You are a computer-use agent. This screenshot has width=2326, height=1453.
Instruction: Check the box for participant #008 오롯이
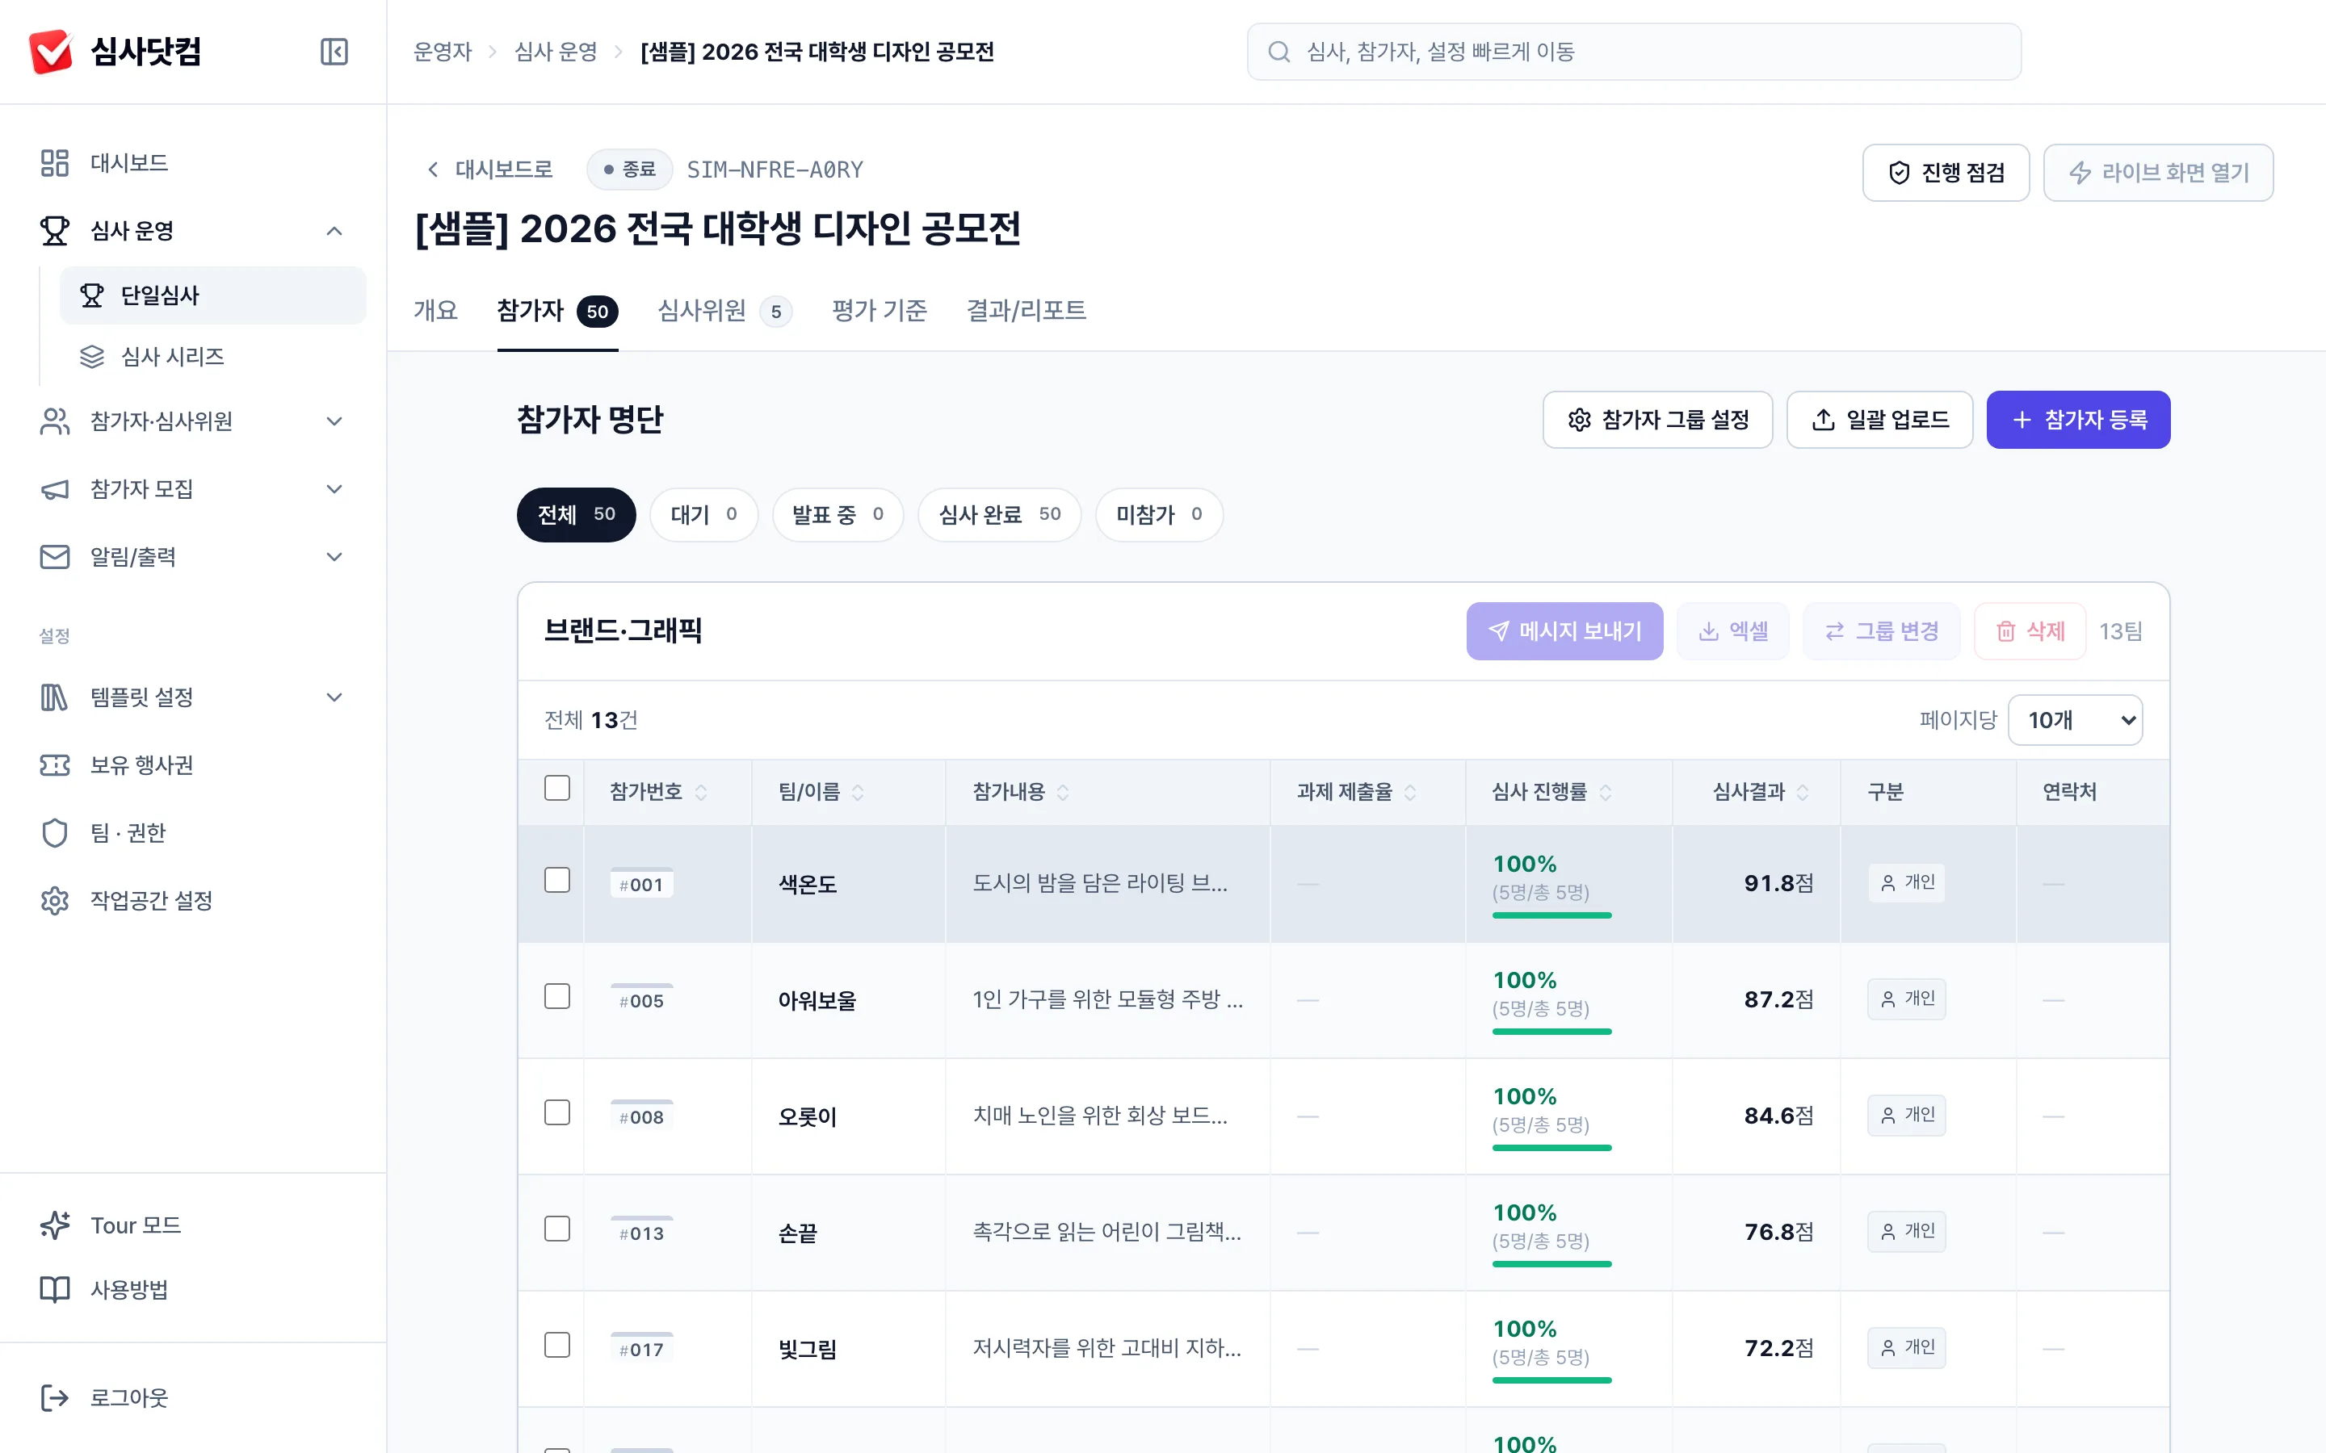coord(556,1113)
